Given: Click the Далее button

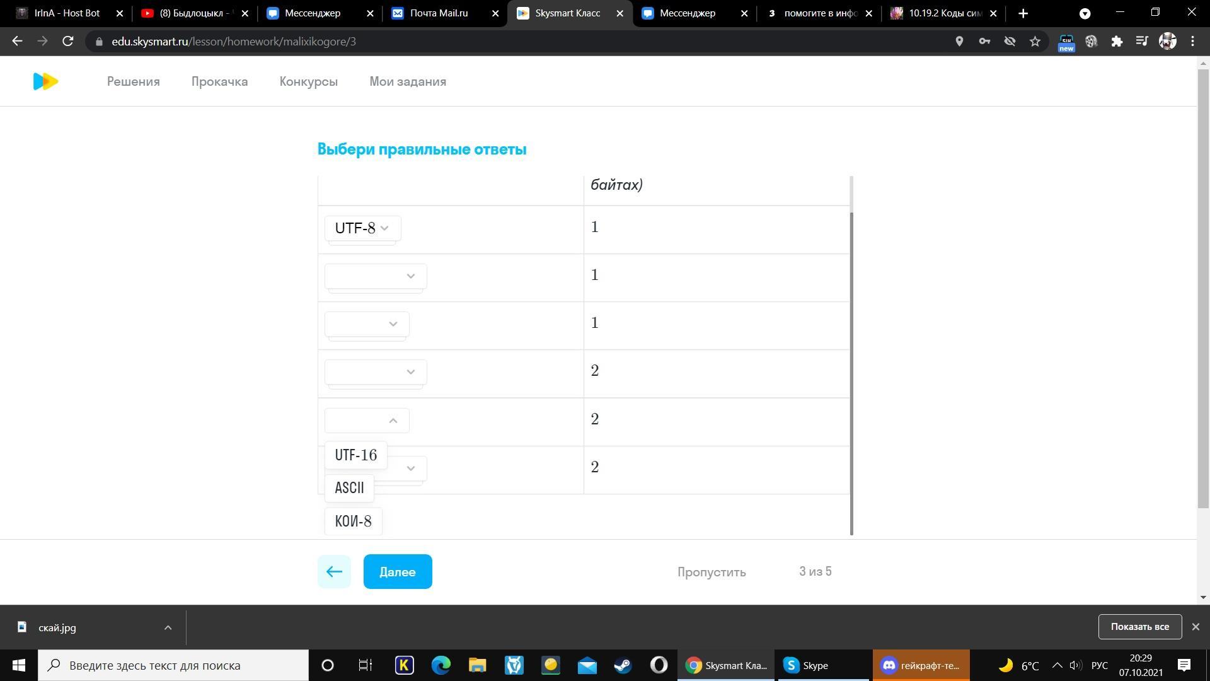Looking at the screenshot, I should pyautogui.click(x=398, y=572).
